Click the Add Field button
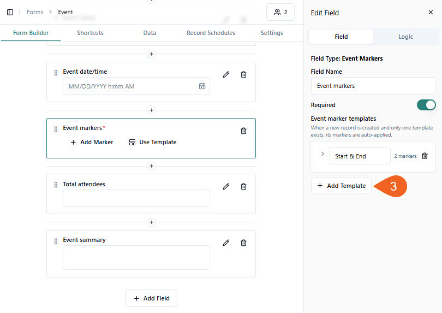The width and height of the screenshot is (442, 313). pos(151,298)
